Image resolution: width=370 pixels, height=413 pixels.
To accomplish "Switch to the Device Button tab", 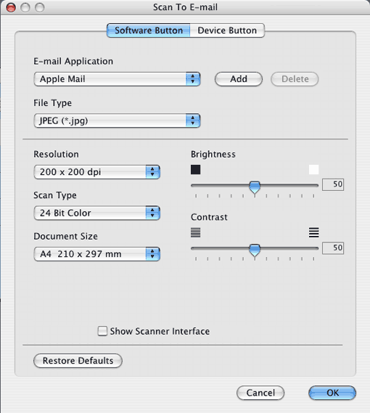I will tap(227, 30).
